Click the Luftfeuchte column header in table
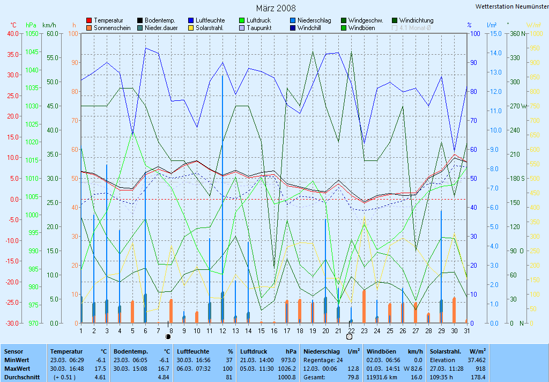This screenshot has width=549, height=382. 193,351
